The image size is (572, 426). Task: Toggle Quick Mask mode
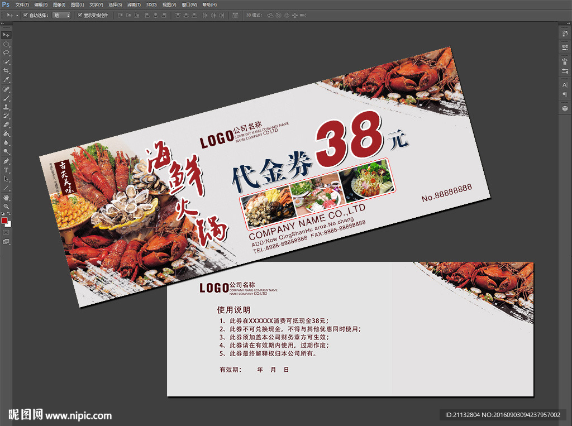pyautogui.click(x=6, y=232)
